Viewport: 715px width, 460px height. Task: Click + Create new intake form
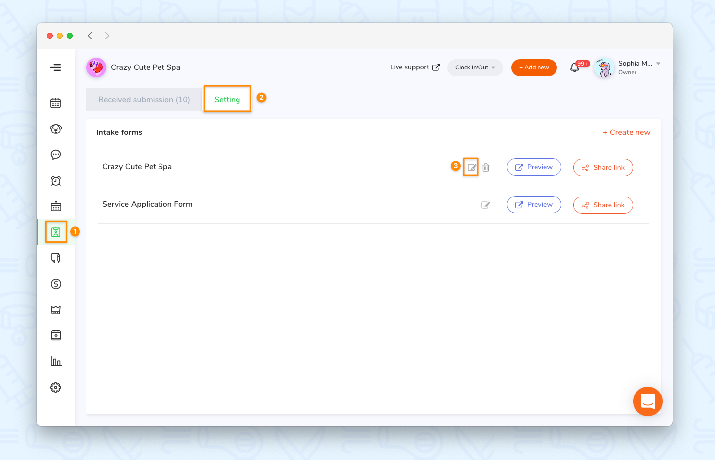click(627, 132)
